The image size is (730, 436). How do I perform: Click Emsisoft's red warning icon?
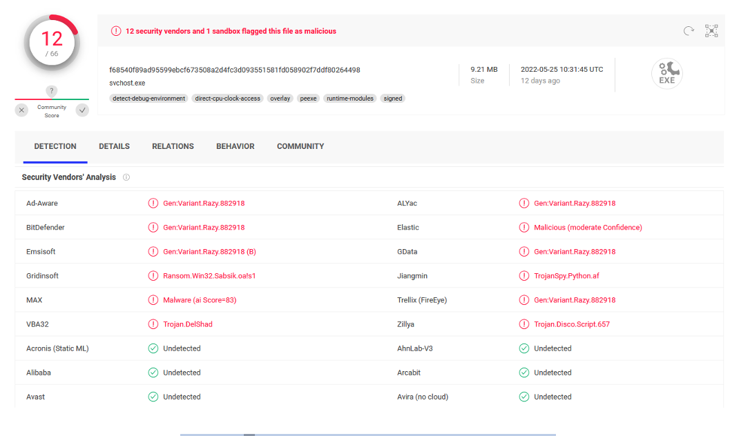153,252
